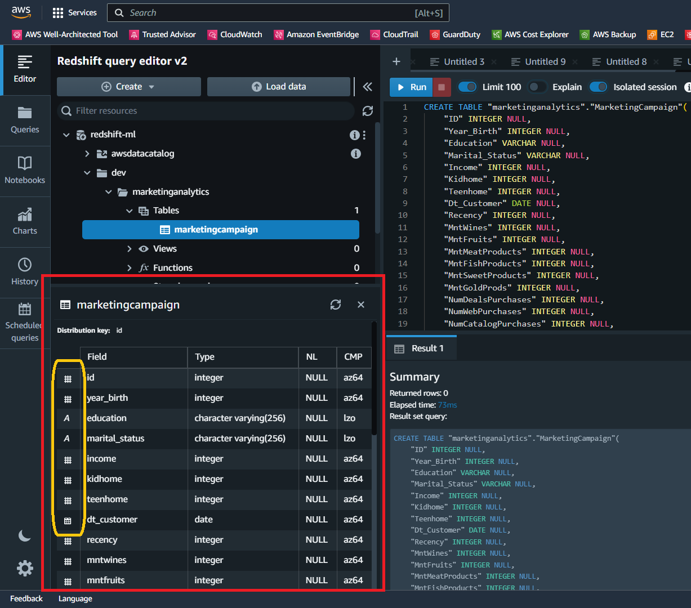Open the Services grid menu
The height and width of the screenshot is (608, 691).
pyautogui.click(x=74, y=12)
